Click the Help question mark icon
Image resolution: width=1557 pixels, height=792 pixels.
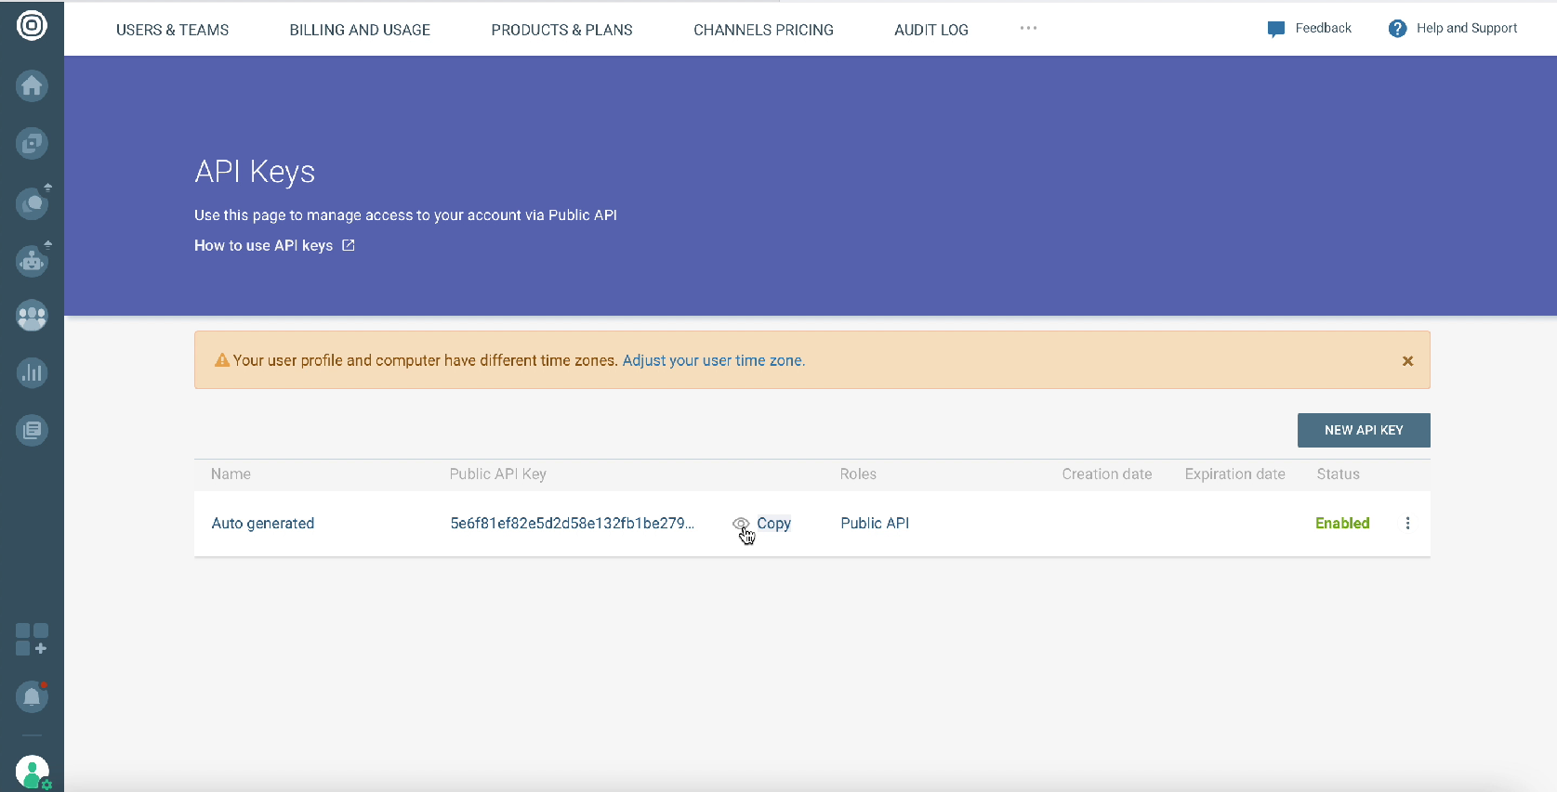(1397, 29)
